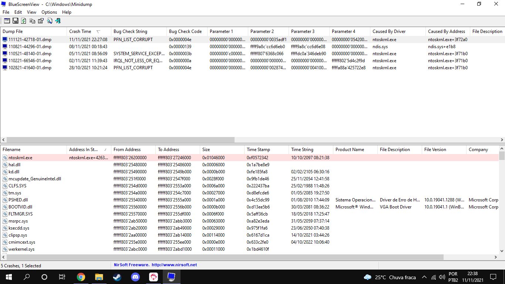Click the hal.dll module icon
This screenshot has width=505, height=284.
click(x=5, y=165)
